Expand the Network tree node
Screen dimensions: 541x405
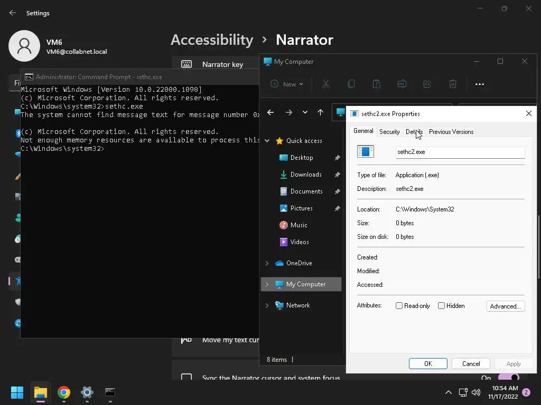click(267, 305)
